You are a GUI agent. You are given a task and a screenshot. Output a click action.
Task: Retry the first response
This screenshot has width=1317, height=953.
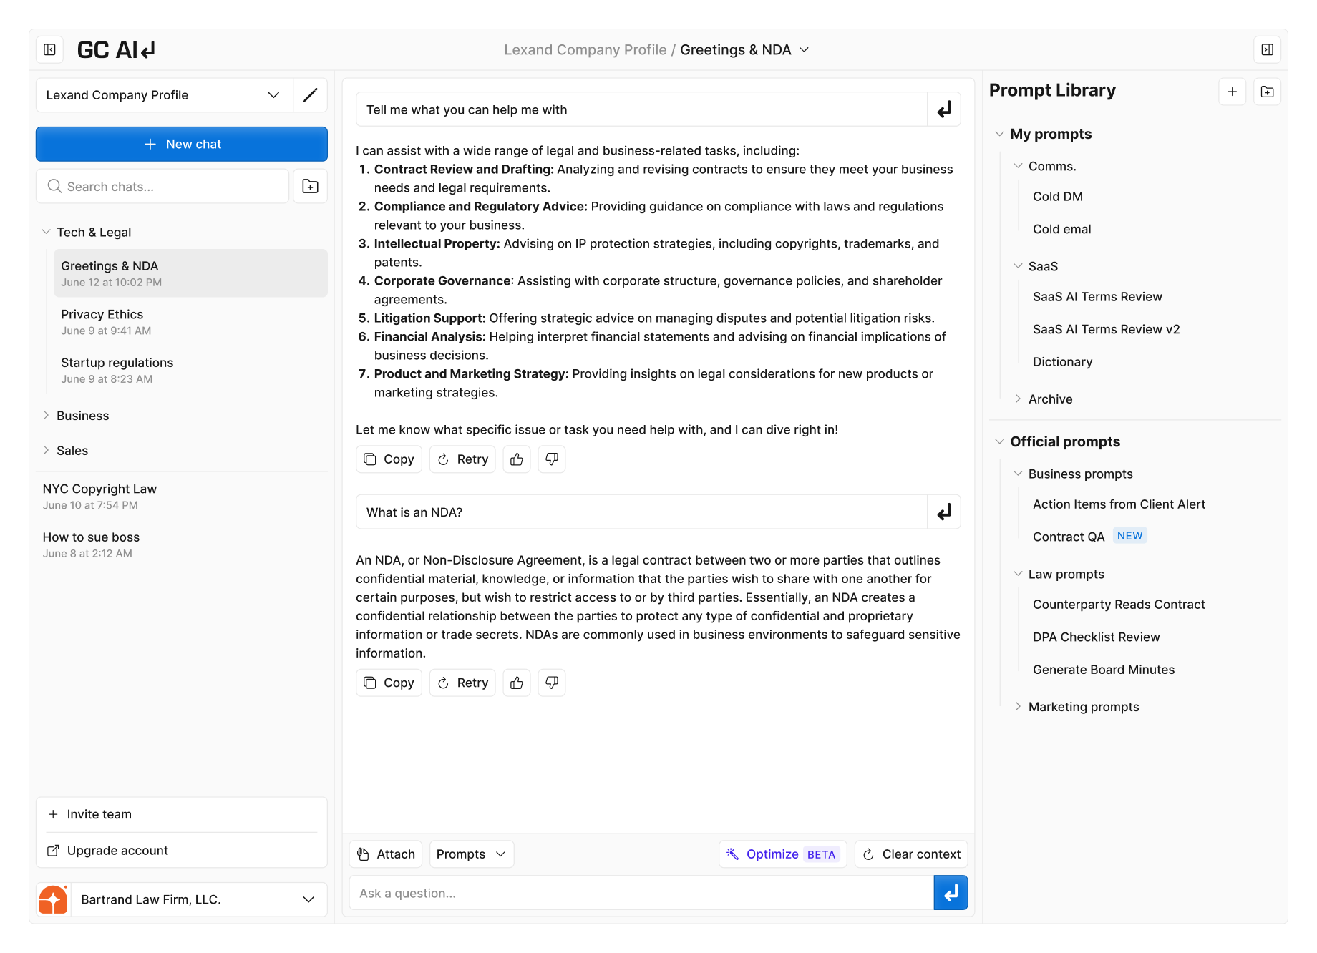click(463, 459)
